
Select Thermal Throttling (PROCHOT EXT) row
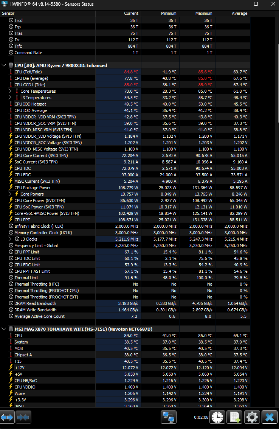click(125, 297)
